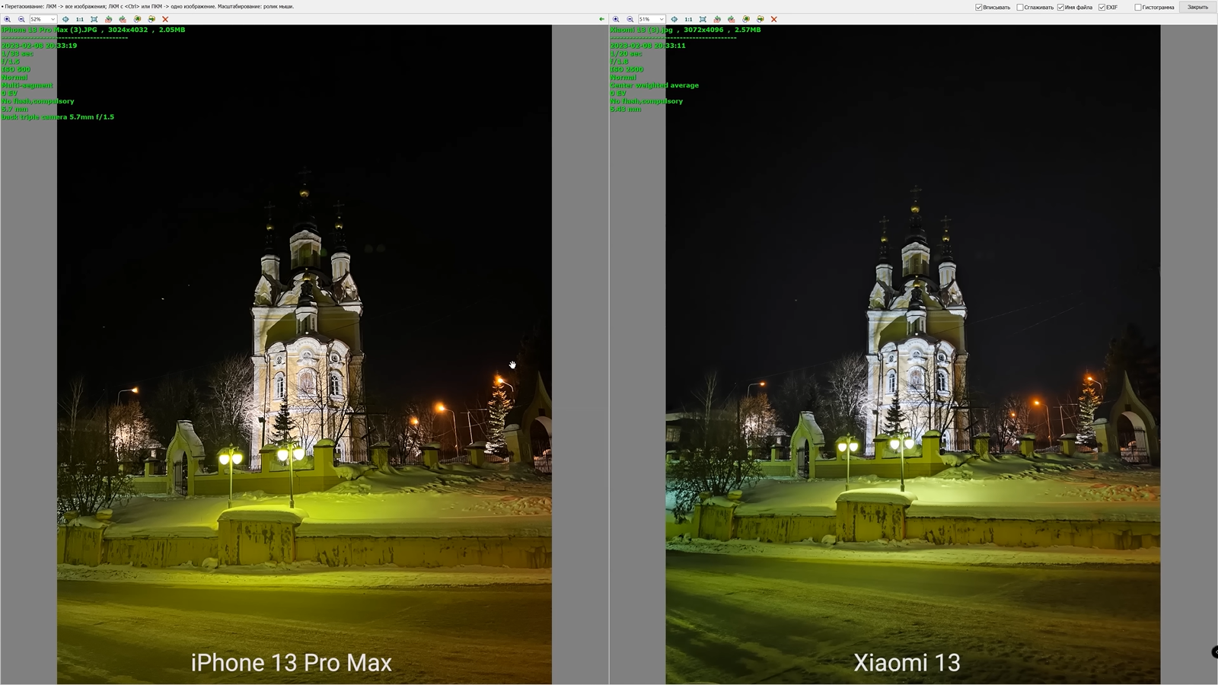Enable the Сглаживать checkbox
Image resolution: width=1218 pixels, height=685 pixels.
click(1020, 8)
